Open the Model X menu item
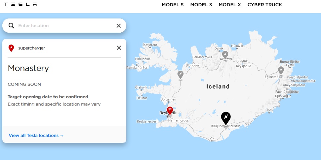Viewport: 321px width, 160px height. point(230,5)
